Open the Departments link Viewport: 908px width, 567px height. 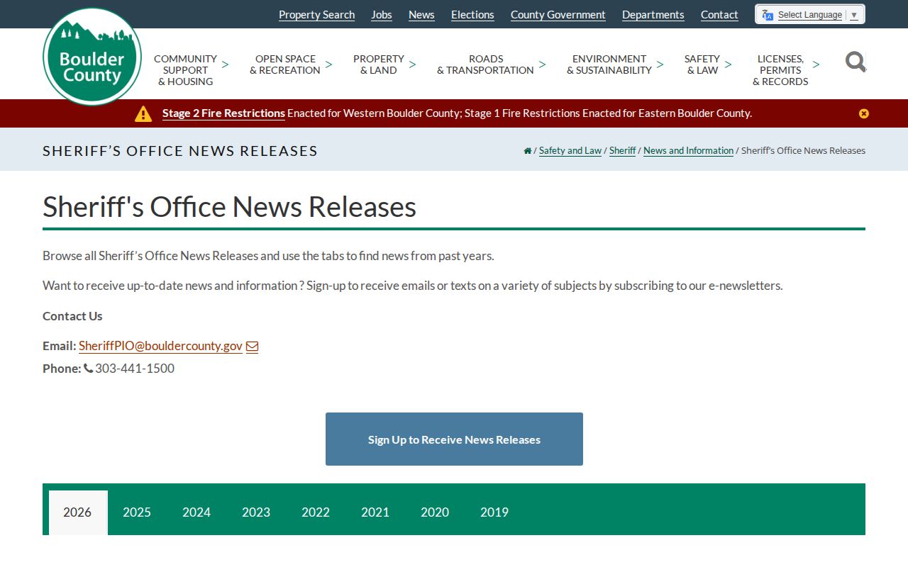click(653, 15)
